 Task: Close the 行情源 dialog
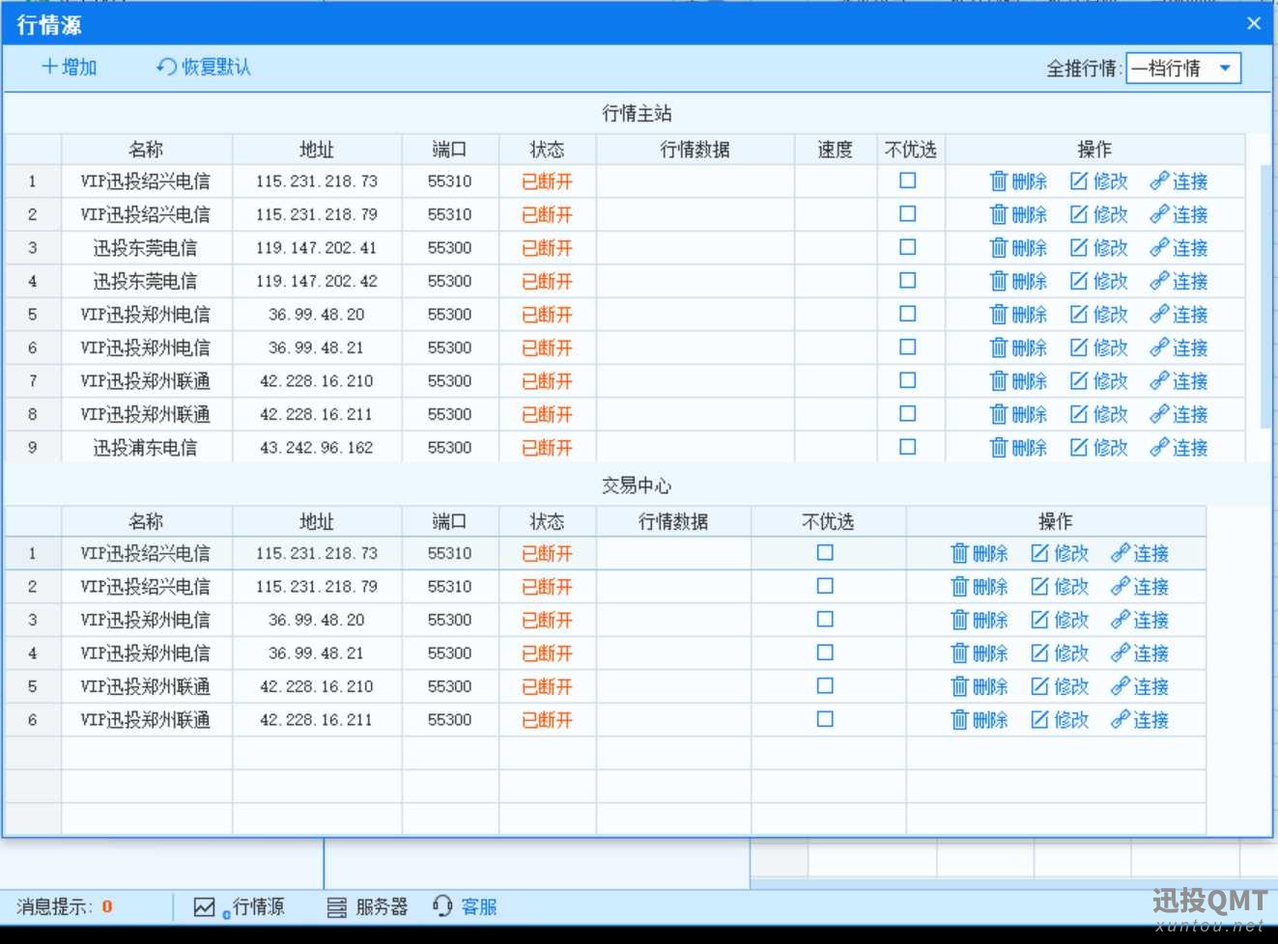point(1254,23)
